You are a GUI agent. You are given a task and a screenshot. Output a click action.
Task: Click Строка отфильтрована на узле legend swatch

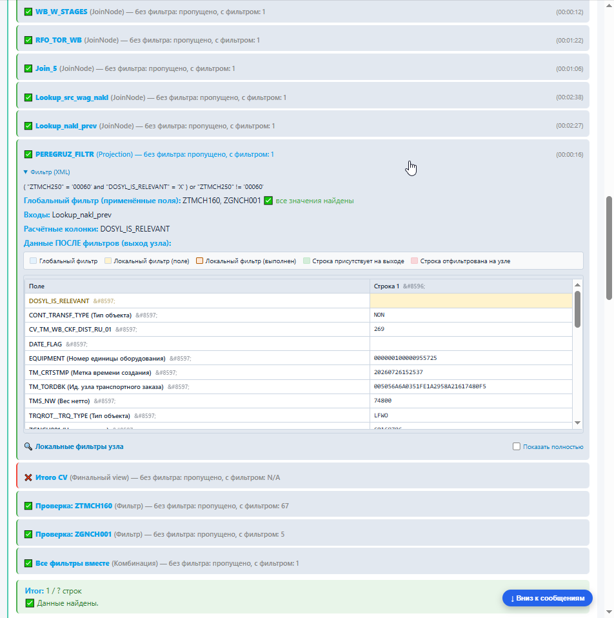coord(414,261)
